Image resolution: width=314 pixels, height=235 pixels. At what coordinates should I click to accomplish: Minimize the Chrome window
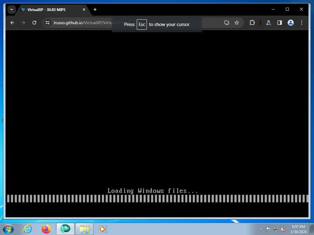(273, 9)
